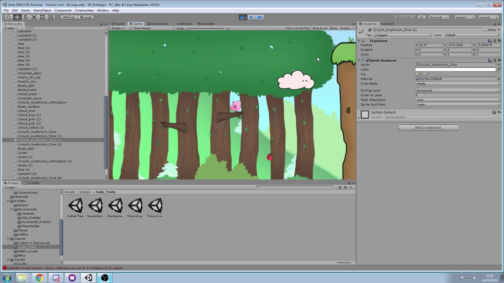This screenshot has height=283, width=504.
Task: Click Sprites-Default material gear icon
Action: [499, 112]
